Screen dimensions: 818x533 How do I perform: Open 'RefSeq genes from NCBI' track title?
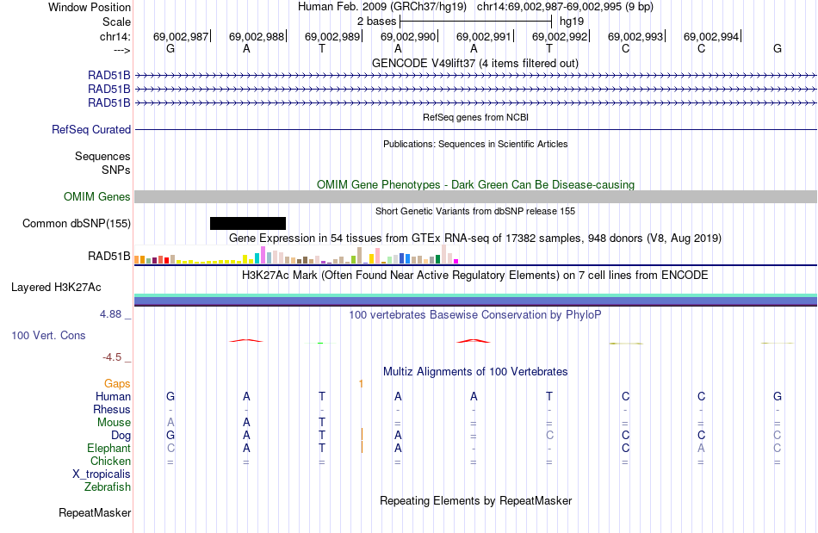[475, 117]
